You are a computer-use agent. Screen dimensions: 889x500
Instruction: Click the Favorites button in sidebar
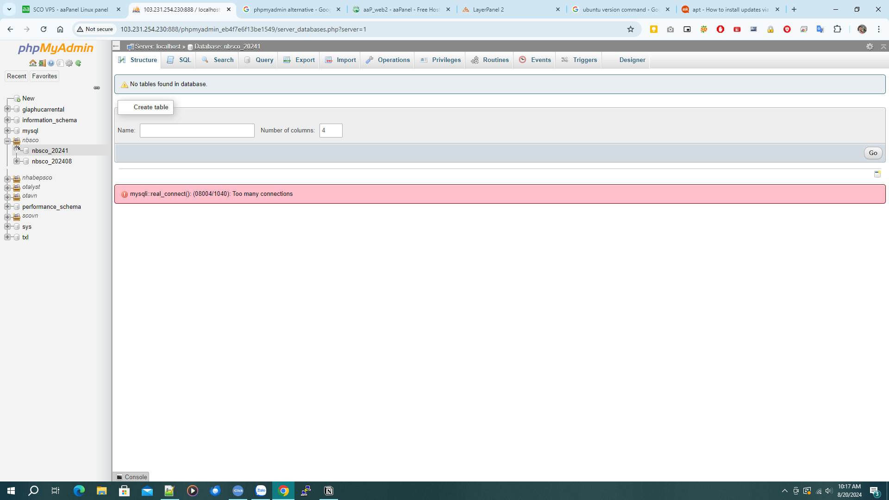click(44, 76)
